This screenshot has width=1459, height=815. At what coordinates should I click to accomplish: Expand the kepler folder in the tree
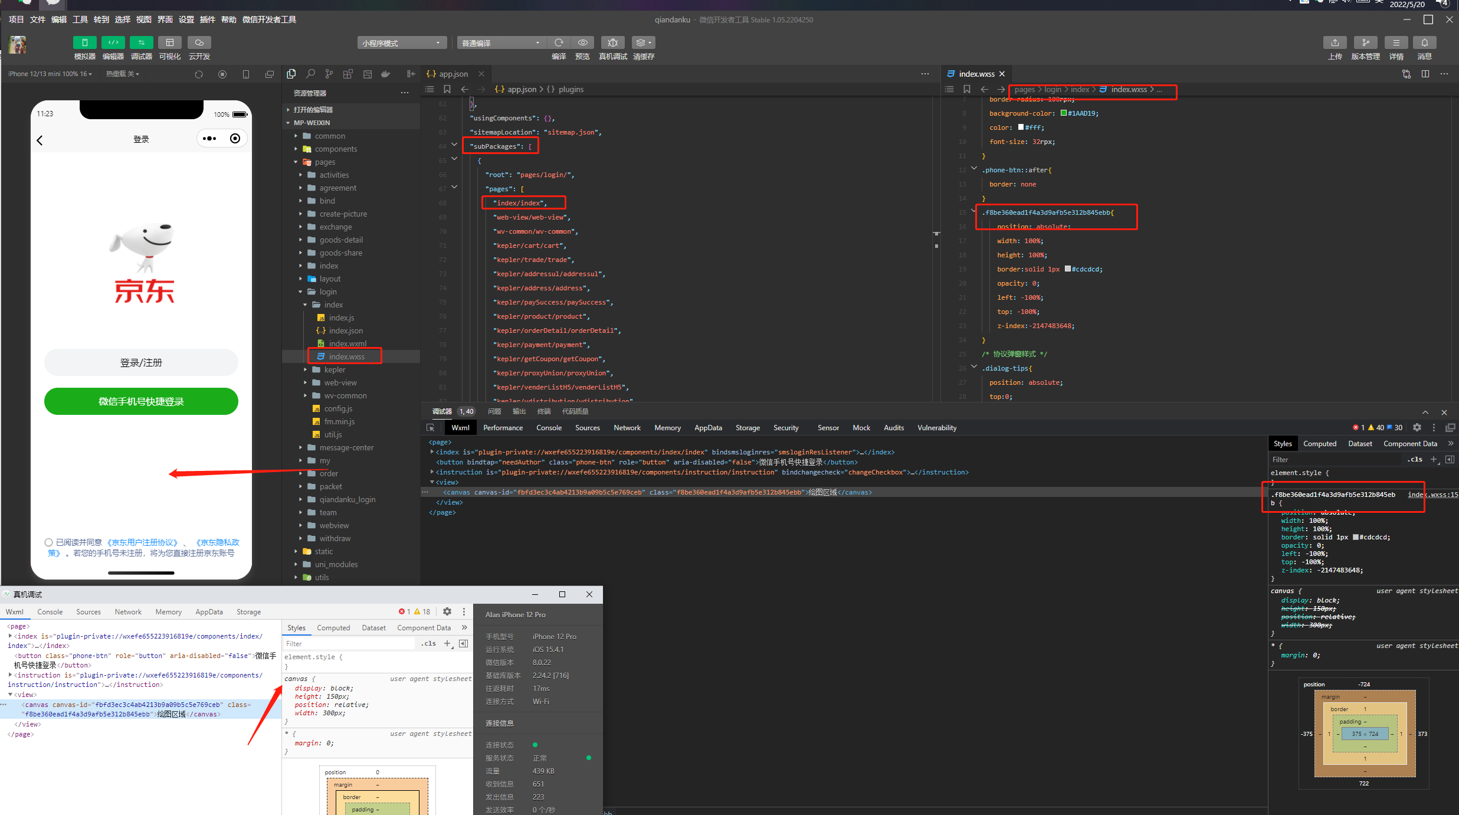coord(335,369)
